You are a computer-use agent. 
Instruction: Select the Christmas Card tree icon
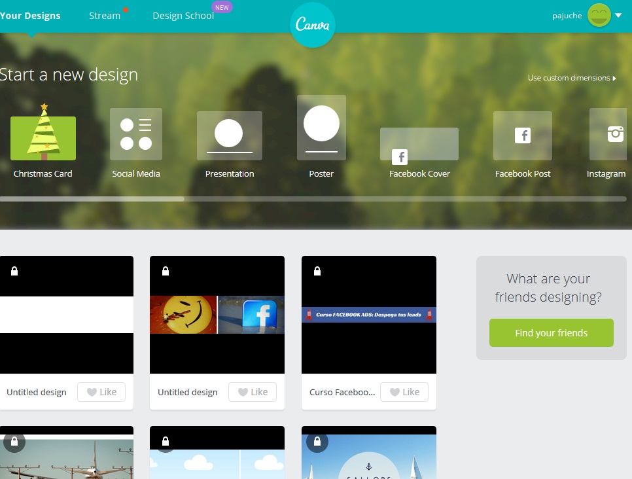[x=43, y=132]
